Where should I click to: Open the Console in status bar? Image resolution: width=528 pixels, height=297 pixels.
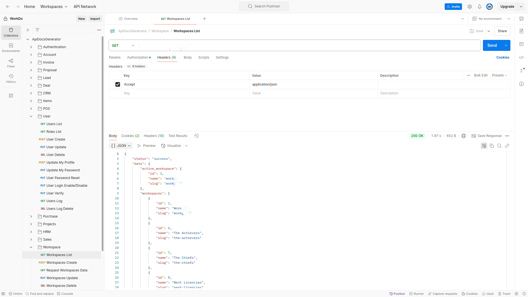tap(65, 294)
